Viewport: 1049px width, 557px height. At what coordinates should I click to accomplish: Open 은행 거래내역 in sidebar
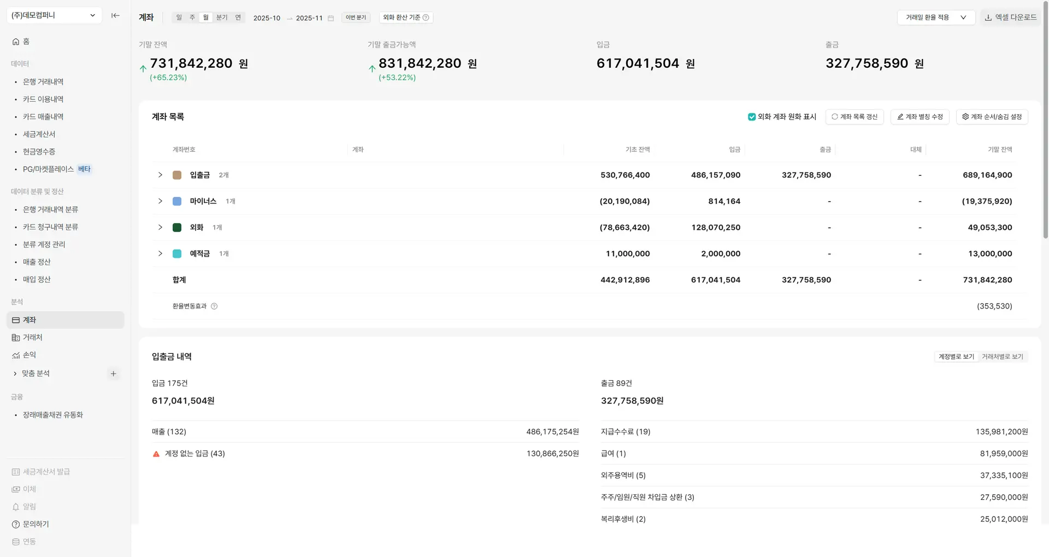tap(43, 81)
